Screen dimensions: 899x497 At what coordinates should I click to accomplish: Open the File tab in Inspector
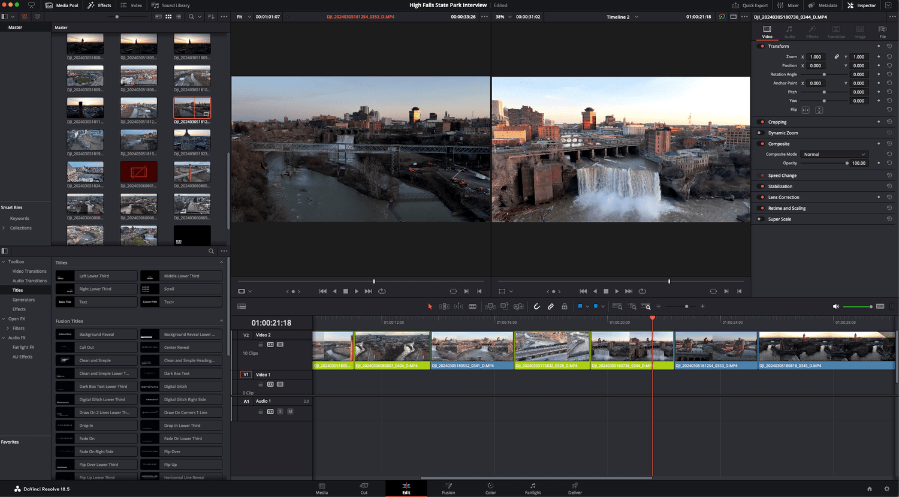882,32
